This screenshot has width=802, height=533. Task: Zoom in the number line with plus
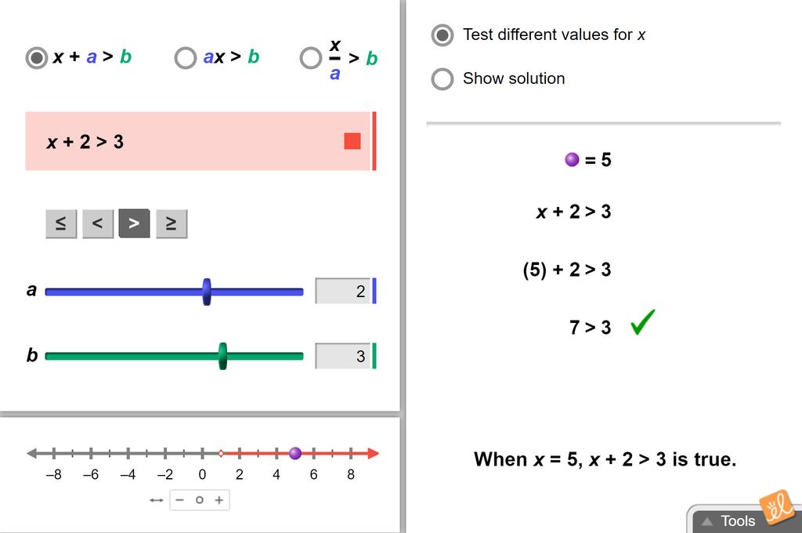tap(219, 500)
